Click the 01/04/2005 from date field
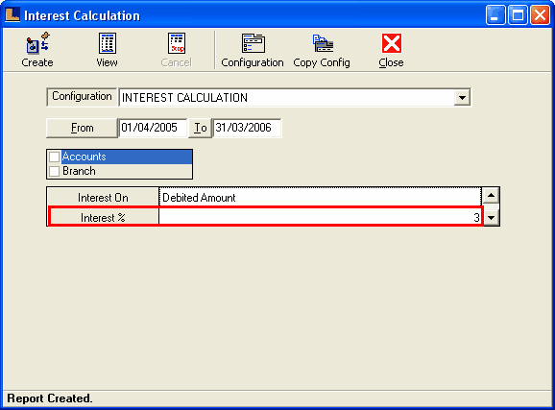The width and height of the screenshot is (555, 410). (x=153, y=128)
